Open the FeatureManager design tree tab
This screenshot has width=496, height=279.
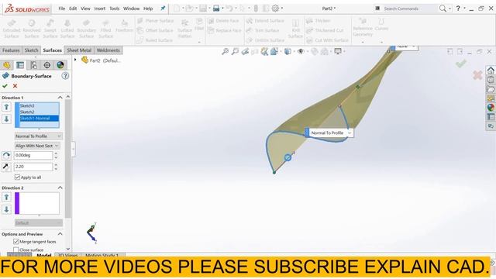pyautogui.click(x=7, y=65)
